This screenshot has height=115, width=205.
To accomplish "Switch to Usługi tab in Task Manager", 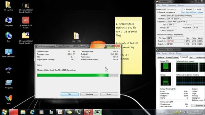I will [x=176, y=57].
